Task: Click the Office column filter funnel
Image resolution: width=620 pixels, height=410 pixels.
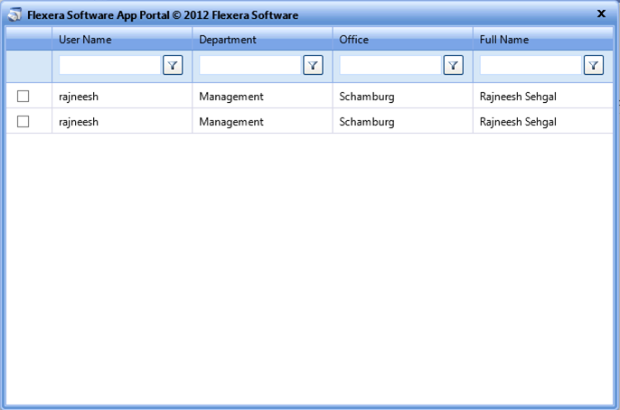Action: 453,65
